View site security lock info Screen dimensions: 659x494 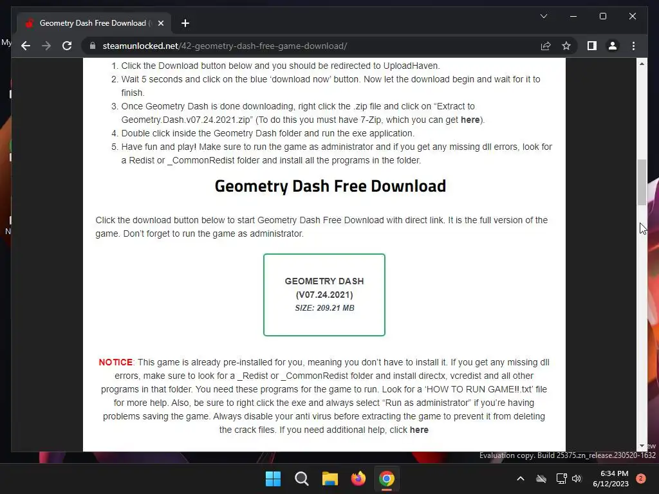pyautogui.click(x=93, y=46)
